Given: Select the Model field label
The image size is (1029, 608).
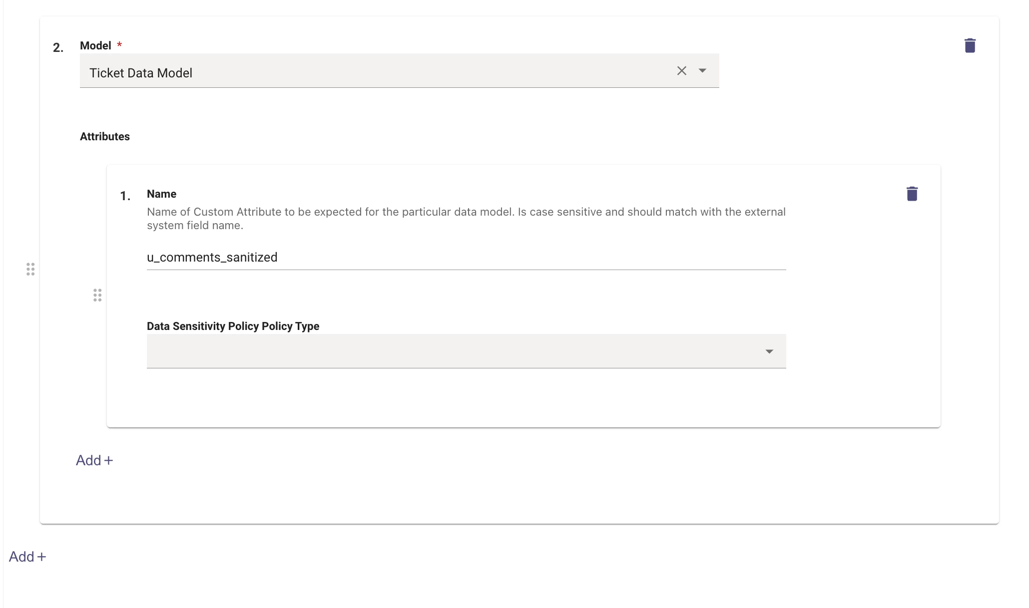Looking at the screenshot, I should [95, 45].
